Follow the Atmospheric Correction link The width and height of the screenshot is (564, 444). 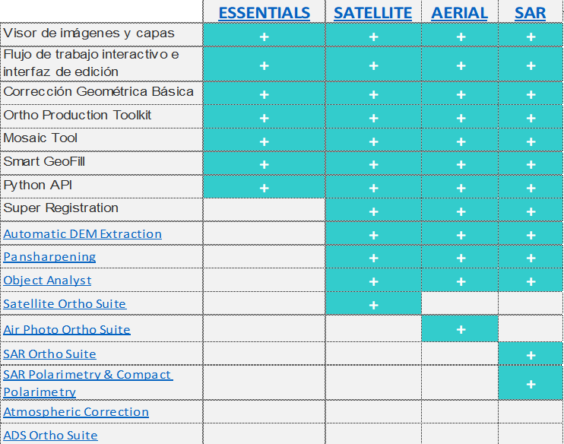[x=76, y=411]
